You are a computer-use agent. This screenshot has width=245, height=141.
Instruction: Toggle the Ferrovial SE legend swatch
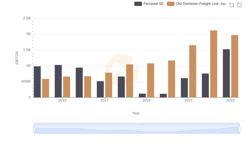(x=138, y=4)
